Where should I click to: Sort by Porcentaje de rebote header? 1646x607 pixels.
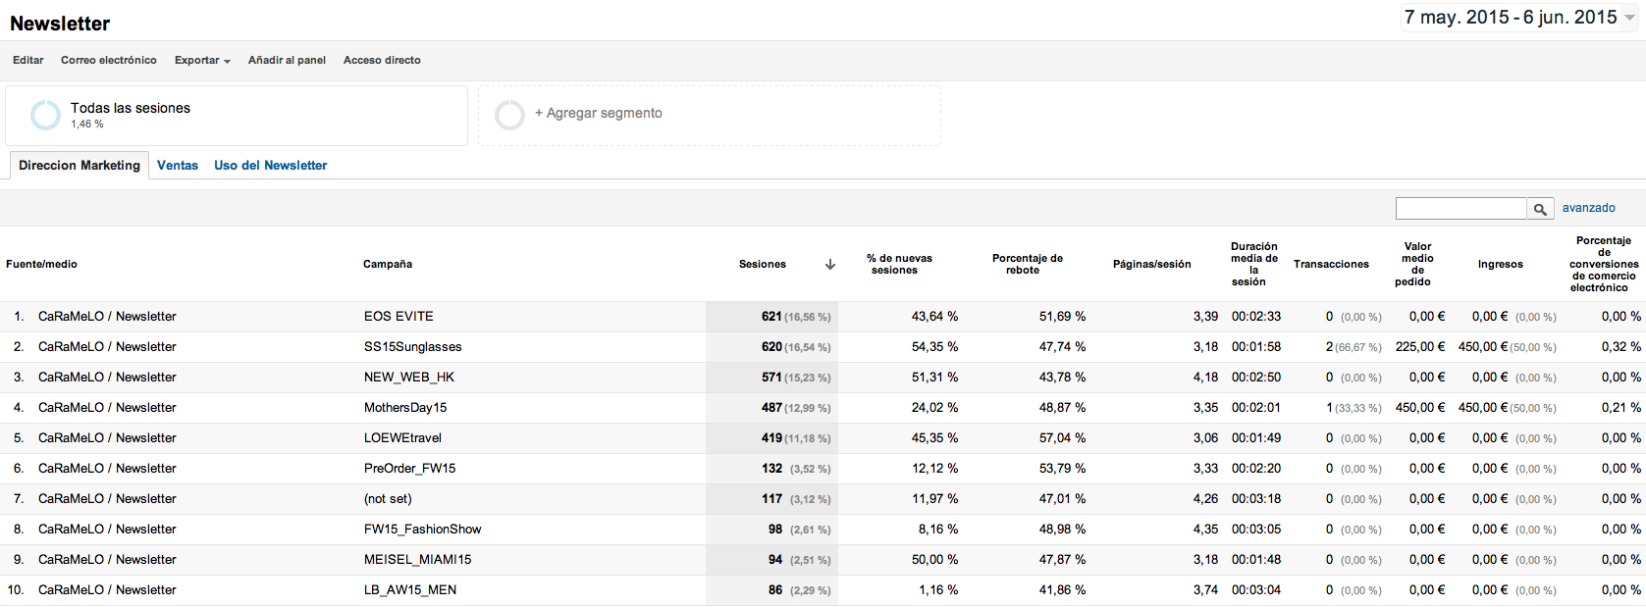[x=1028, y=265]
